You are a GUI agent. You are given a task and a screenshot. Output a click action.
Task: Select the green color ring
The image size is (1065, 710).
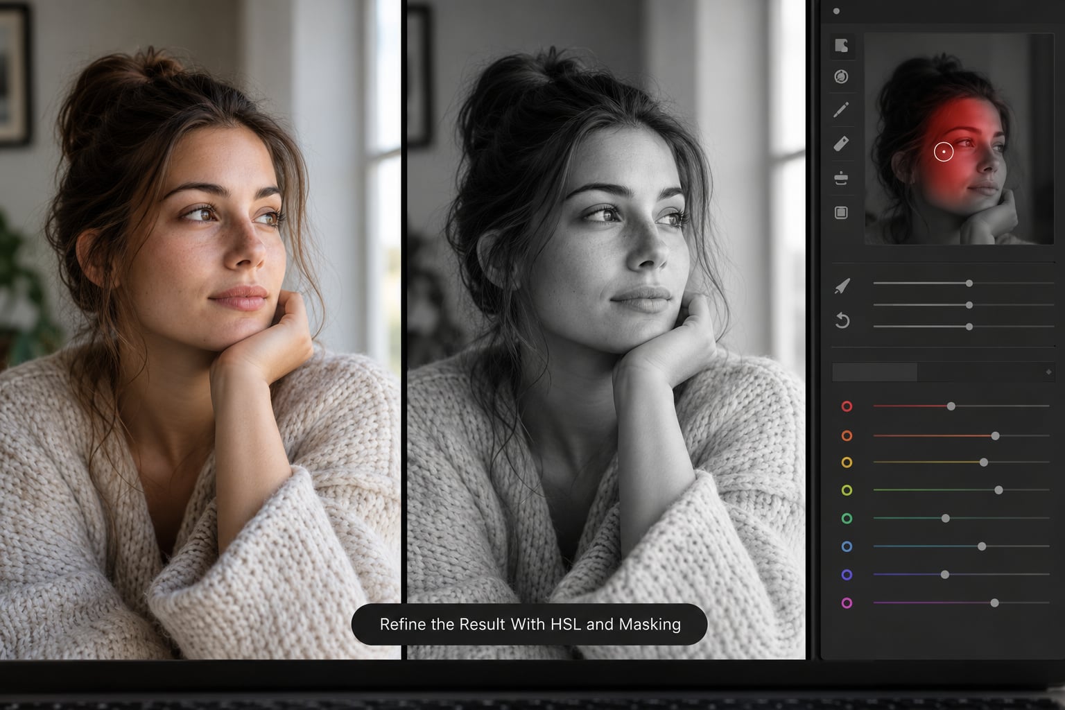847,519
